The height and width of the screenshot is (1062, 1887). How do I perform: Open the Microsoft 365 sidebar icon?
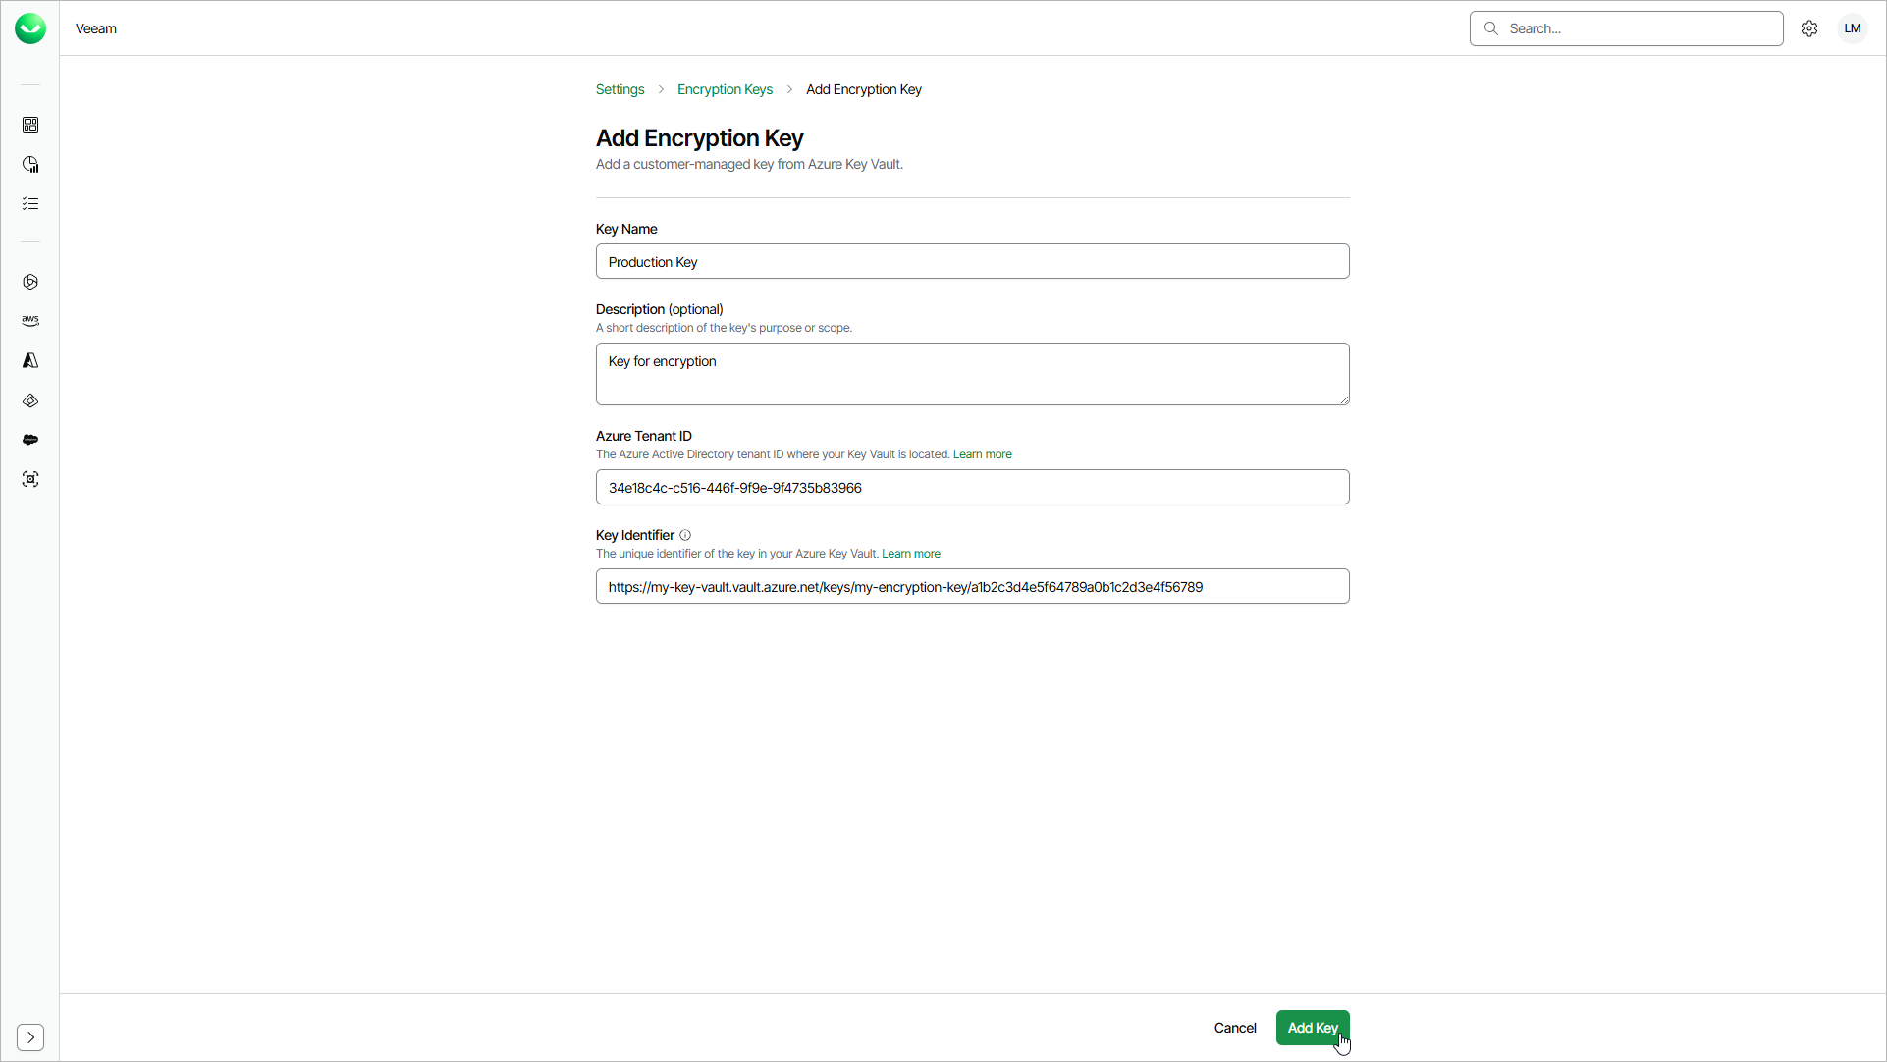[x=30, y=282]
